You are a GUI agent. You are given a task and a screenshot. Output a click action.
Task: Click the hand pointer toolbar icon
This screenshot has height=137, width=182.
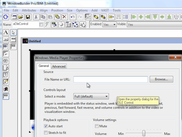pyautogui.click(x=83, y=24)
